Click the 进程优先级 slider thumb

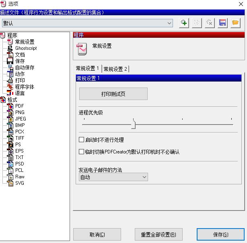133,125
